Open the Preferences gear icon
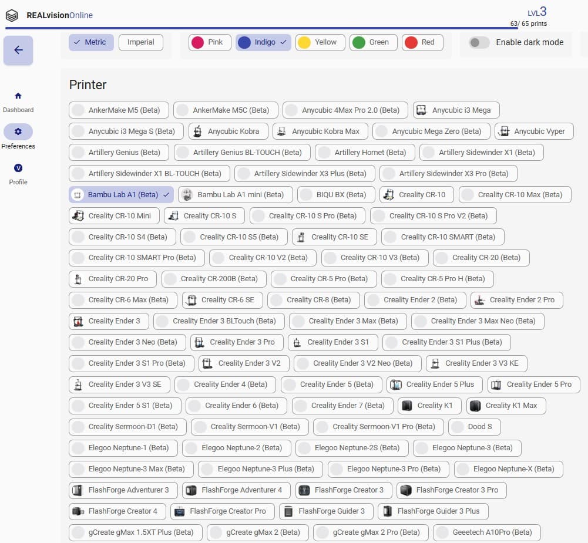This screenshot has width=588, height=543. (x=18, y=131)
